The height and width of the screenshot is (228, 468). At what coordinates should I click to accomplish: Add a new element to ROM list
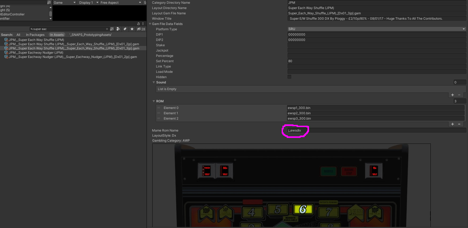click(452, 124)
